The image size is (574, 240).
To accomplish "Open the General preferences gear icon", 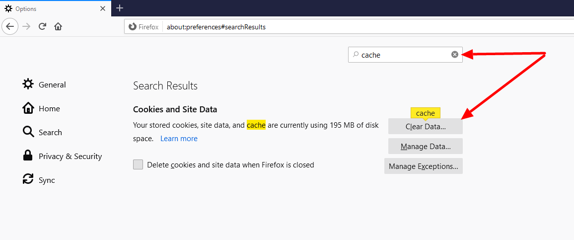I will click(x=28, y=84).
